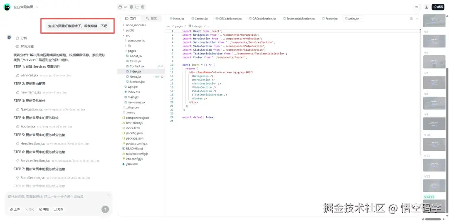Open the Contact.jsx editor tab

[x=200, y=19]
